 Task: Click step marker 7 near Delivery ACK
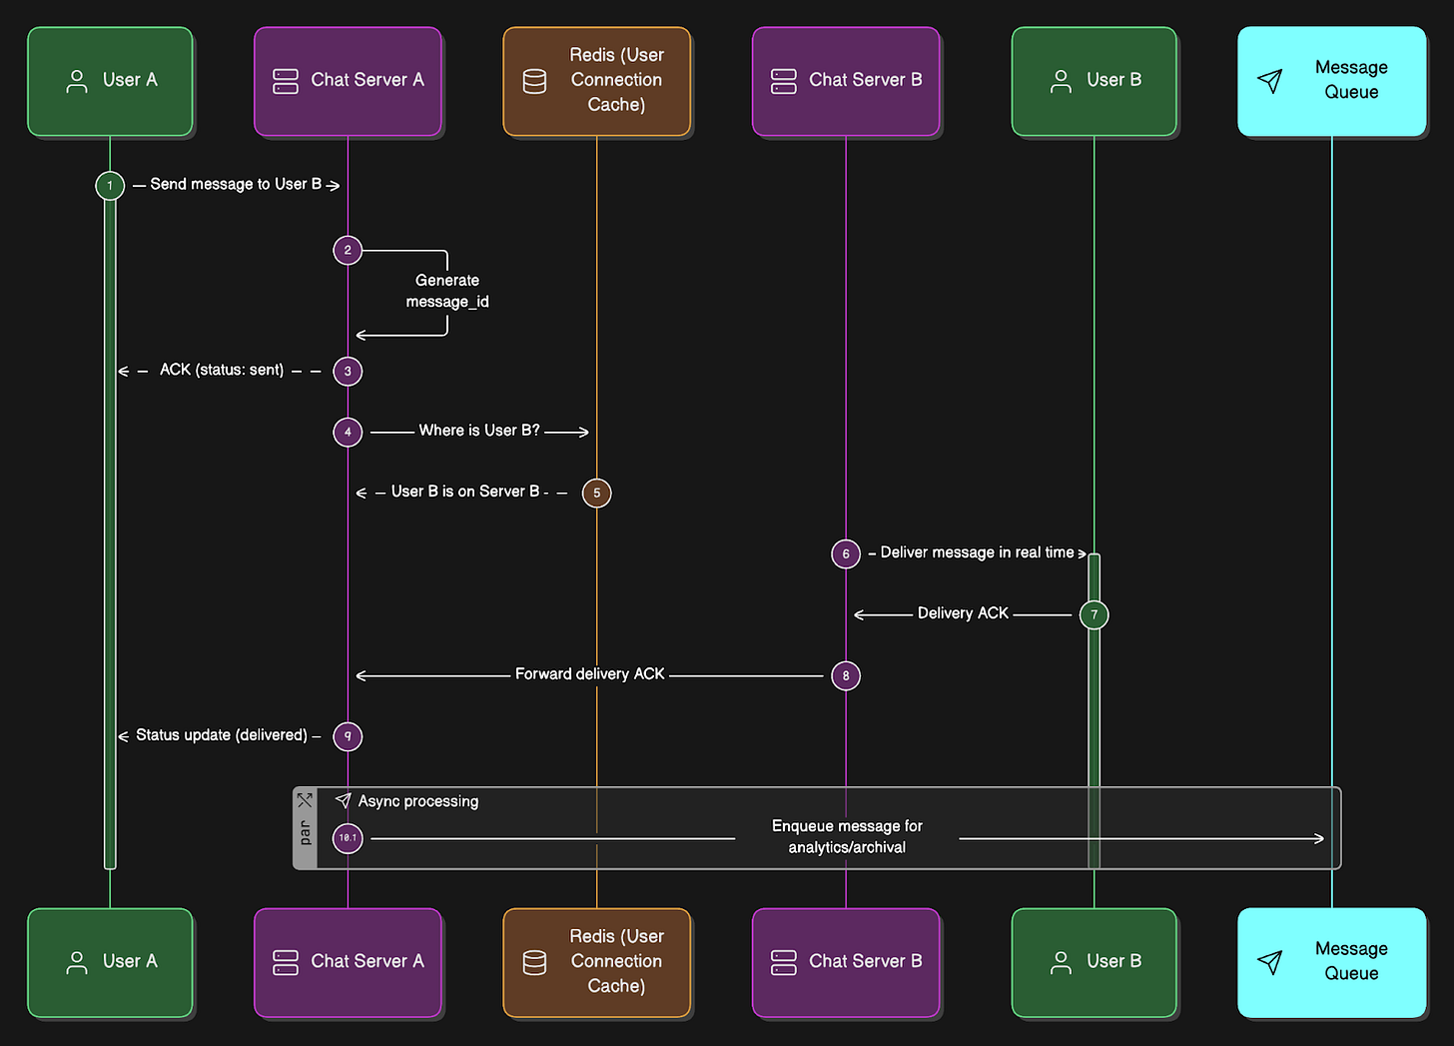1093,614
